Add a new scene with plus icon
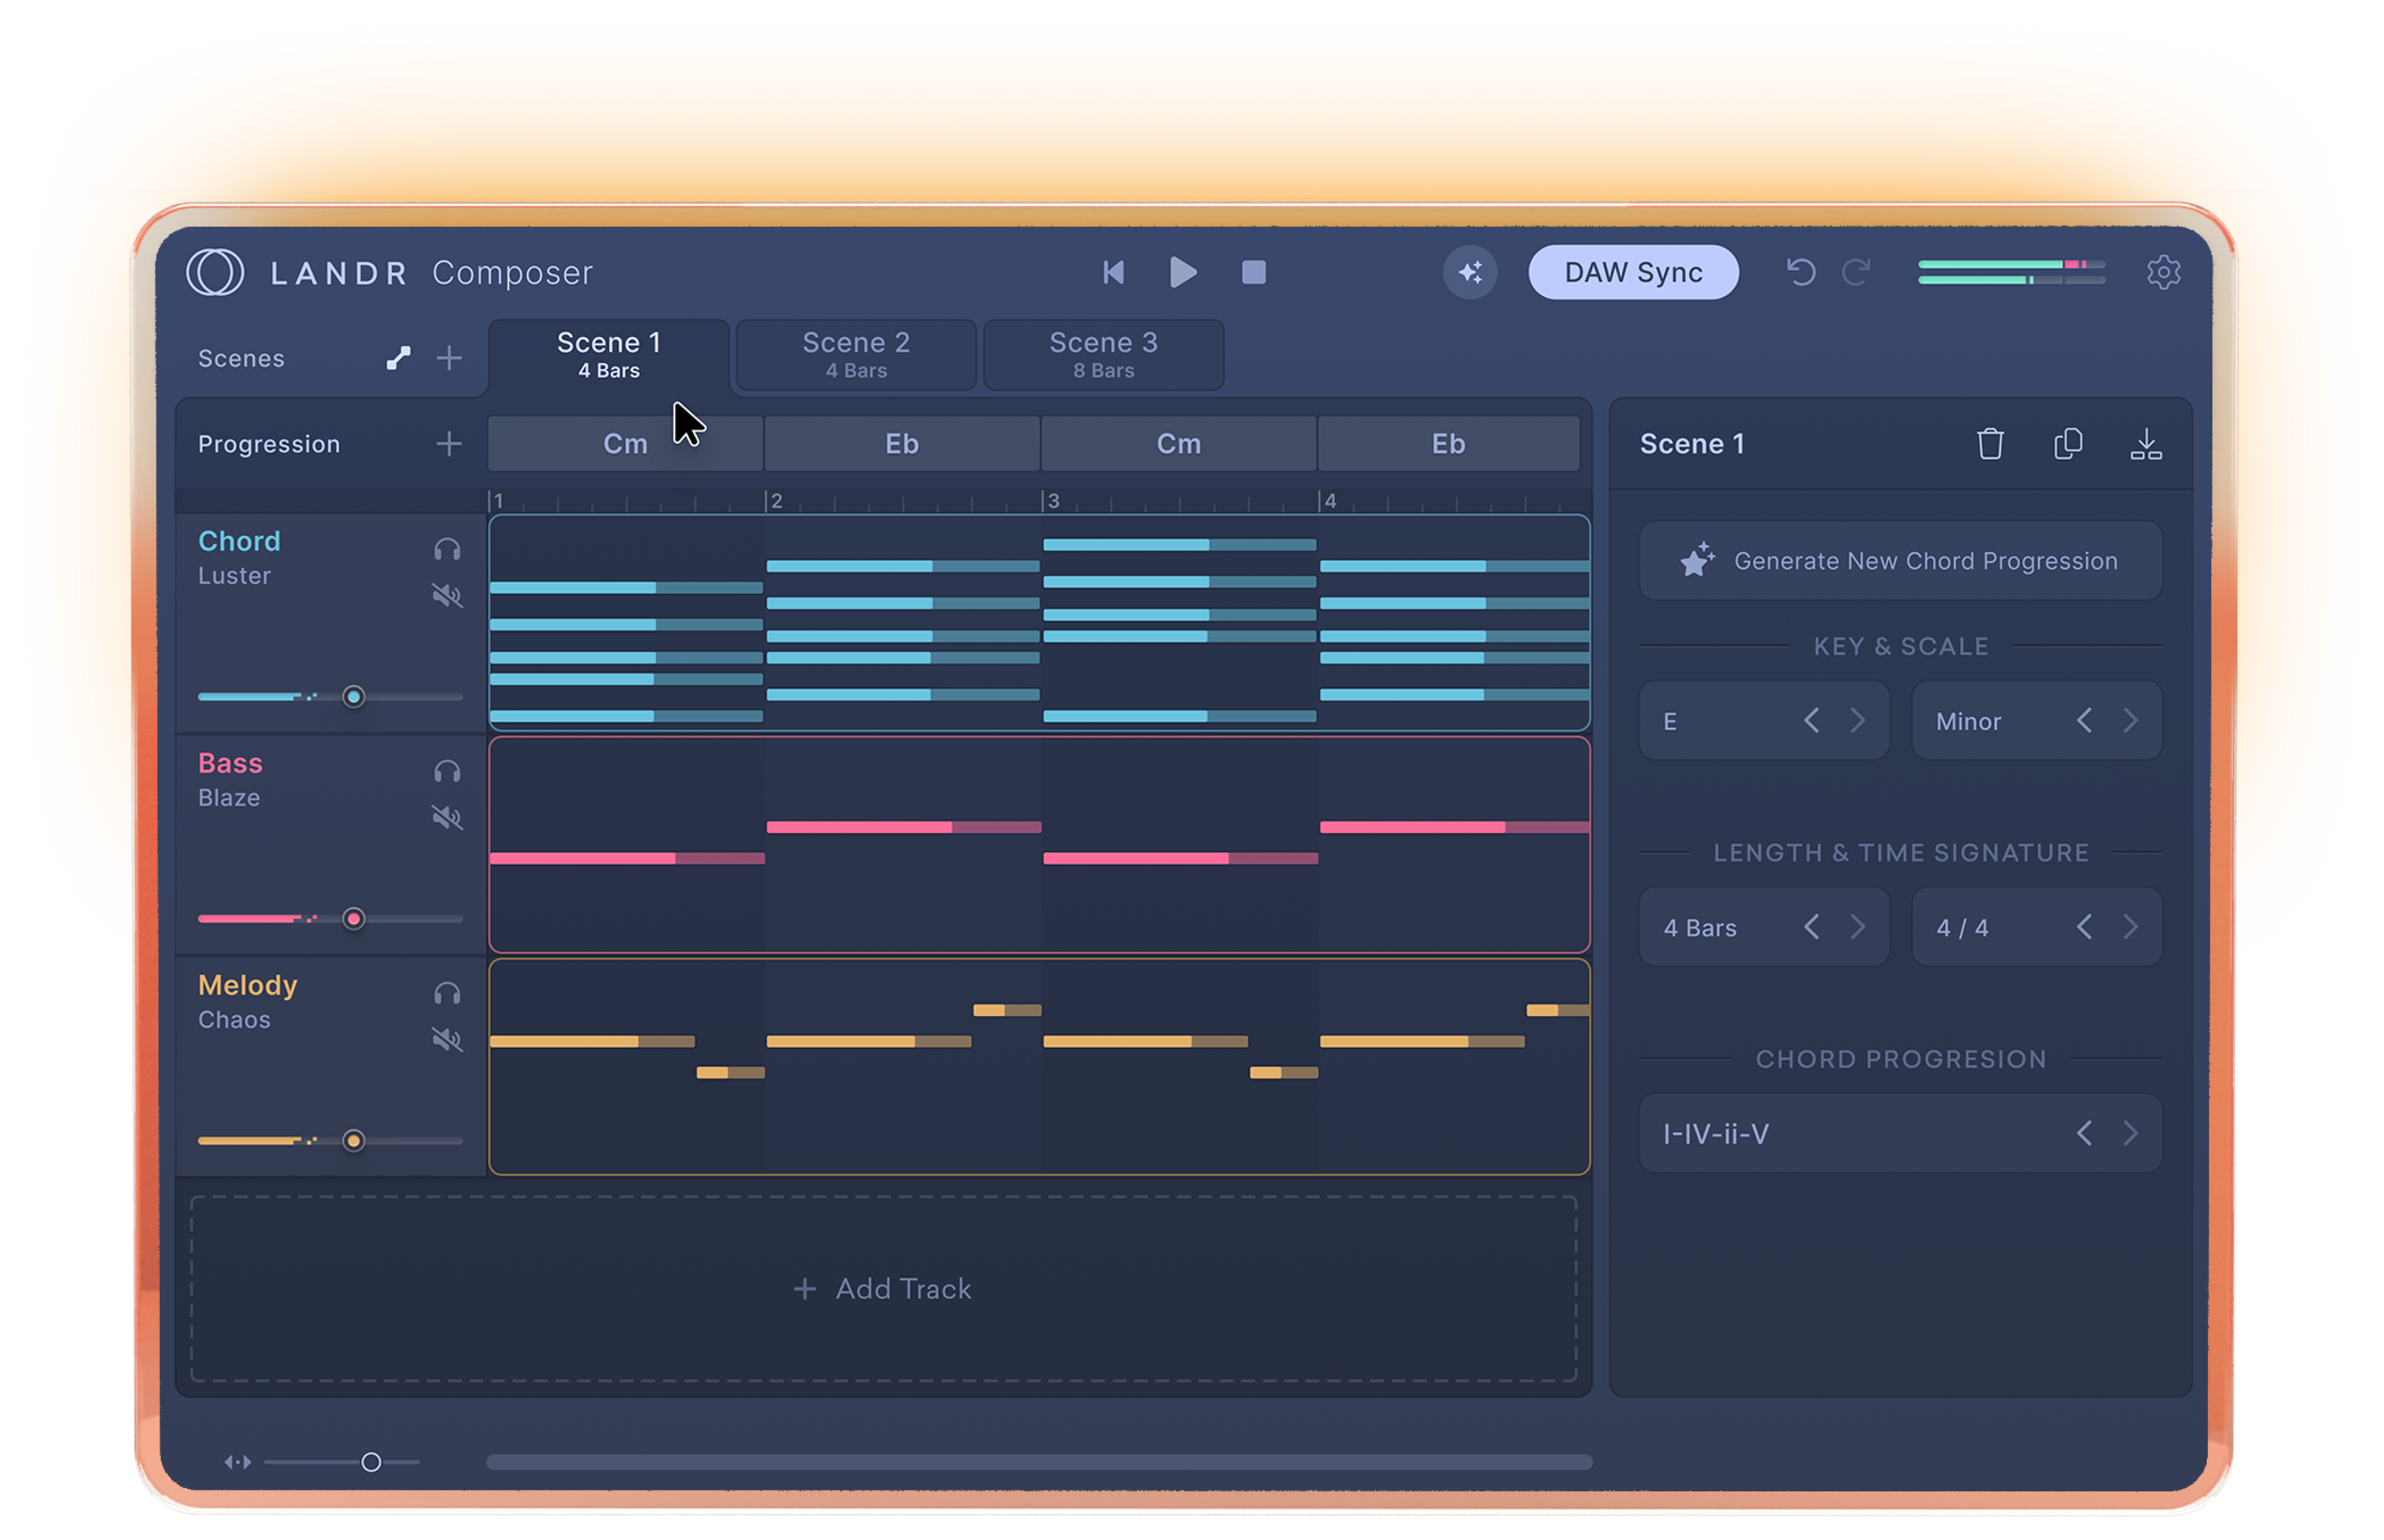 pos(449,358)
